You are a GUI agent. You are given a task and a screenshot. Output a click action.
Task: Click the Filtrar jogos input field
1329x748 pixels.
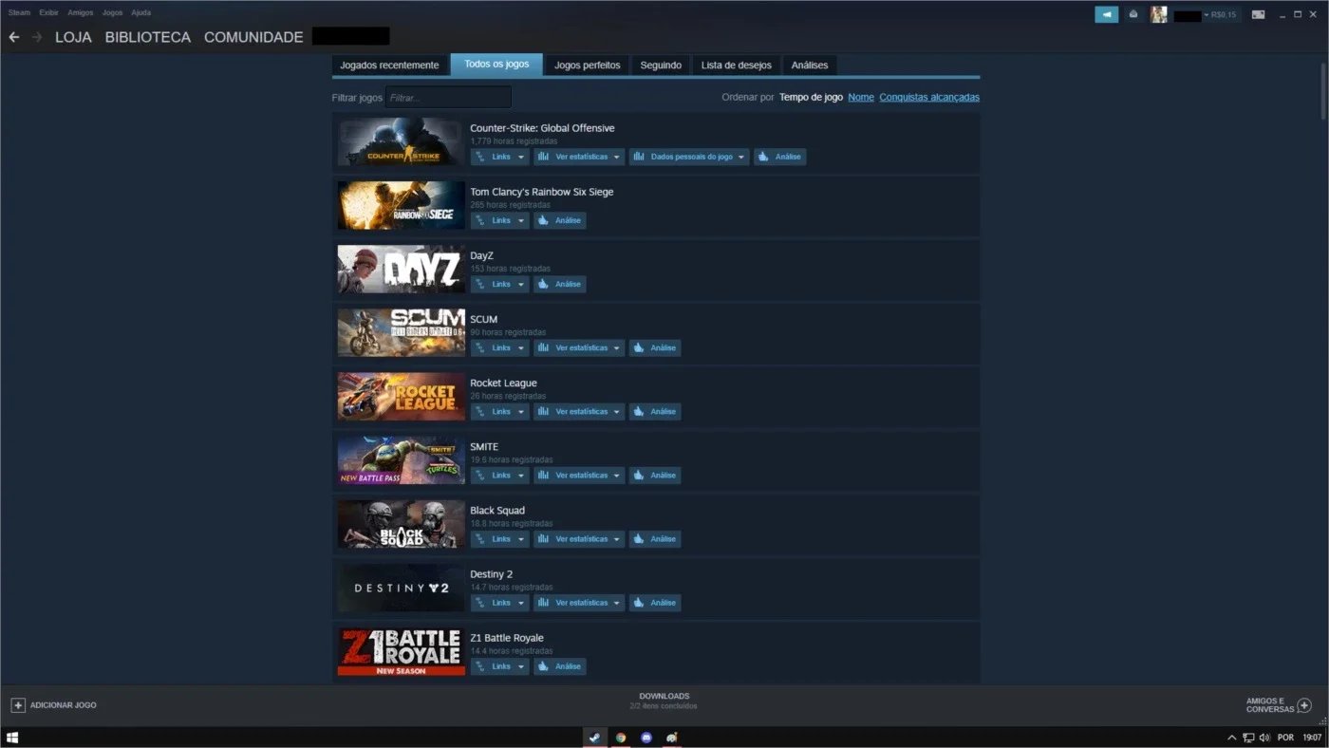point(448,97)
